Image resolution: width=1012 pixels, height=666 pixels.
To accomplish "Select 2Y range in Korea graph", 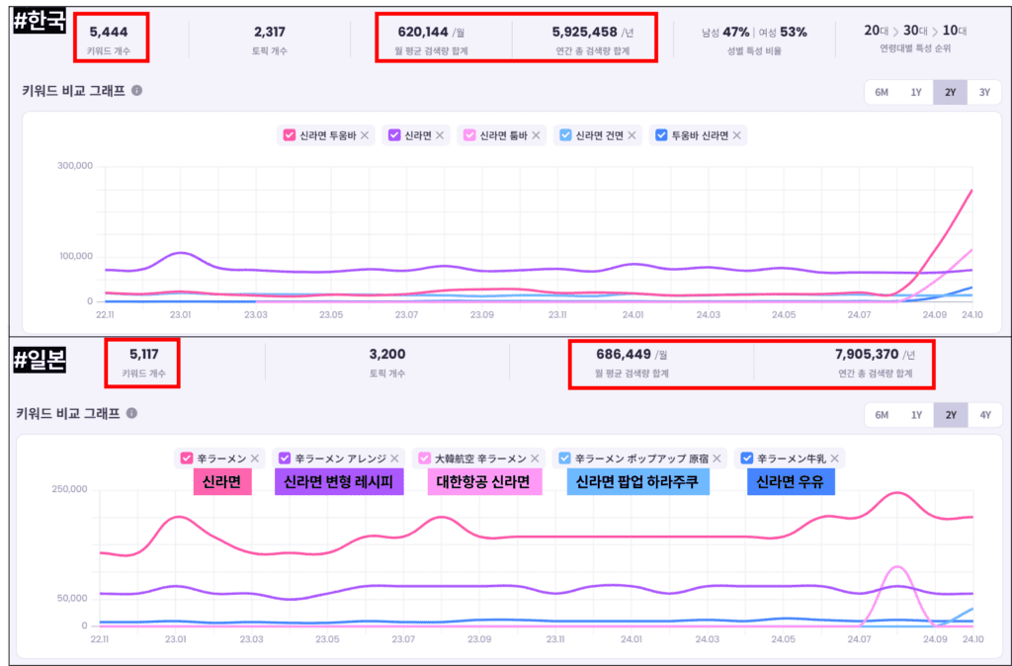I will 950,92.
